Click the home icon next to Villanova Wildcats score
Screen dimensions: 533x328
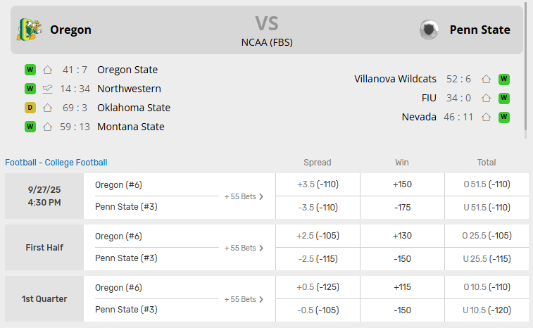pyautogui.click(x=486, y=79)
